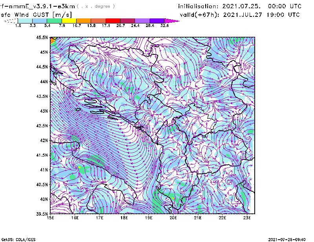Click latitude label '45N'
The image size is (314, 242).
(x=44, y=52)
